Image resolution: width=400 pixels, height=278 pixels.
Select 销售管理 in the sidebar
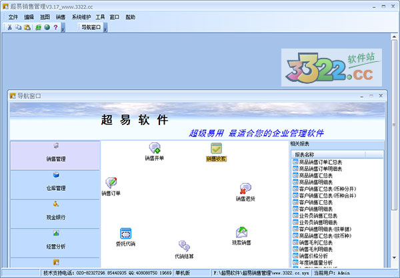click(x=55, y=156)
